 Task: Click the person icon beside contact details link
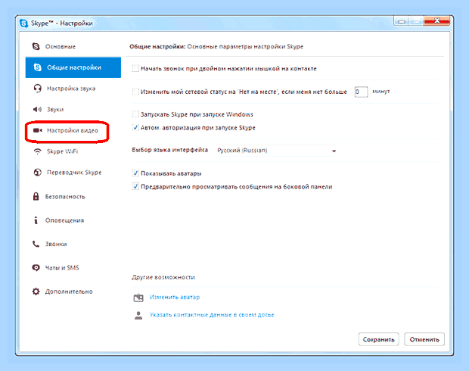[x=138, y=315]
